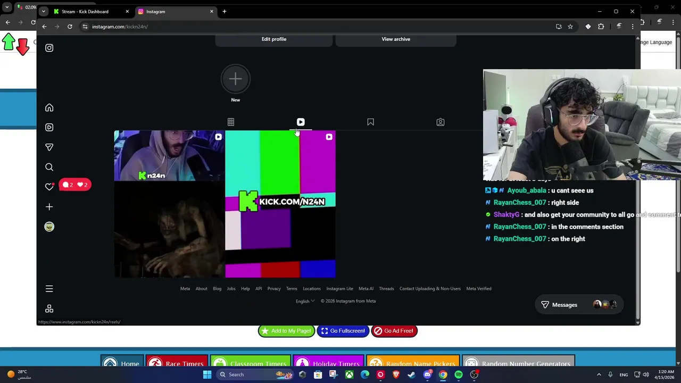Select the Instagram browser tab
This screenshot has height=383, width=681.
coord(176,11)
